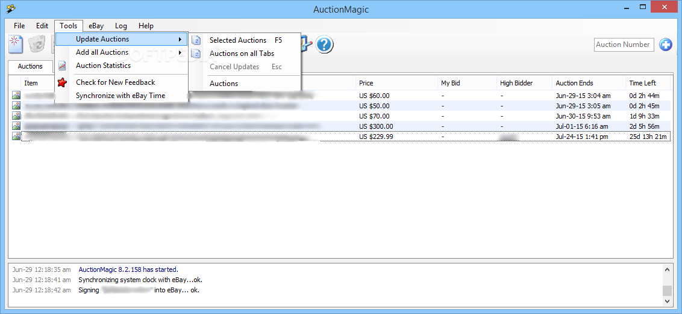Click log line Synchronizing system clock with eBay
The height and width of the screenshot is (314, 682).
pyautogui.click(x=140, y=280)
